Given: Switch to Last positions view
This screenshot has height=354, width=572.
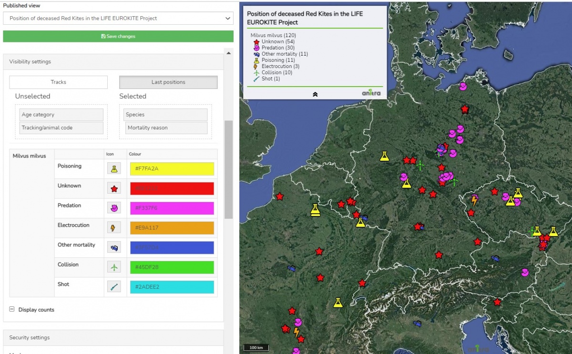Looking at the screenshot, I should tap(168, 82).
